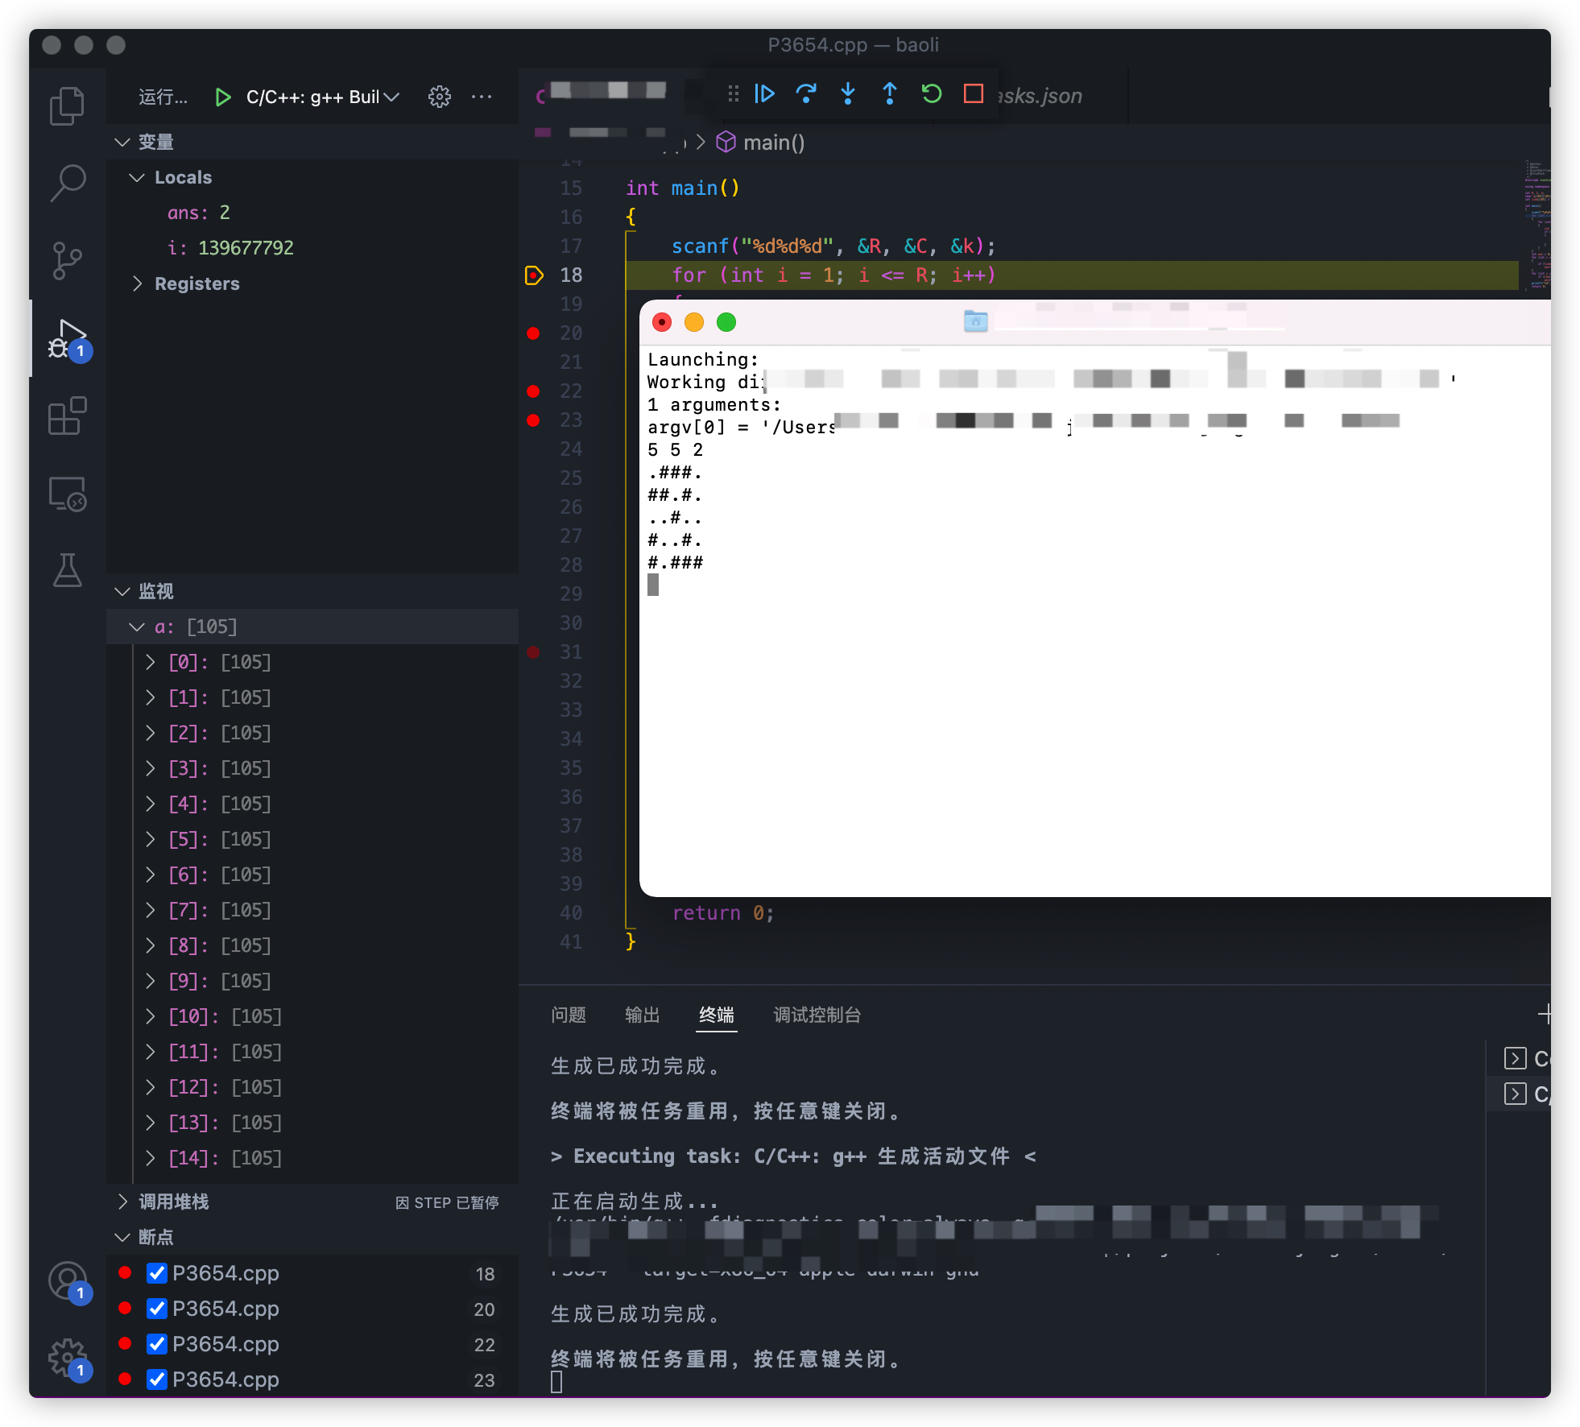Click the scanf statement on line 17

pyautogui.click(x=833, y=246)
